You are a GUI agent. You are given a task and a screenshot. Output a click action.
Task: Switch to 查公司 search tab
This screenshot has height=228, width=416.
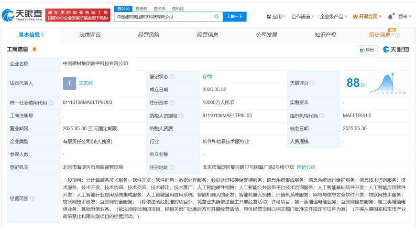(123, 9)
